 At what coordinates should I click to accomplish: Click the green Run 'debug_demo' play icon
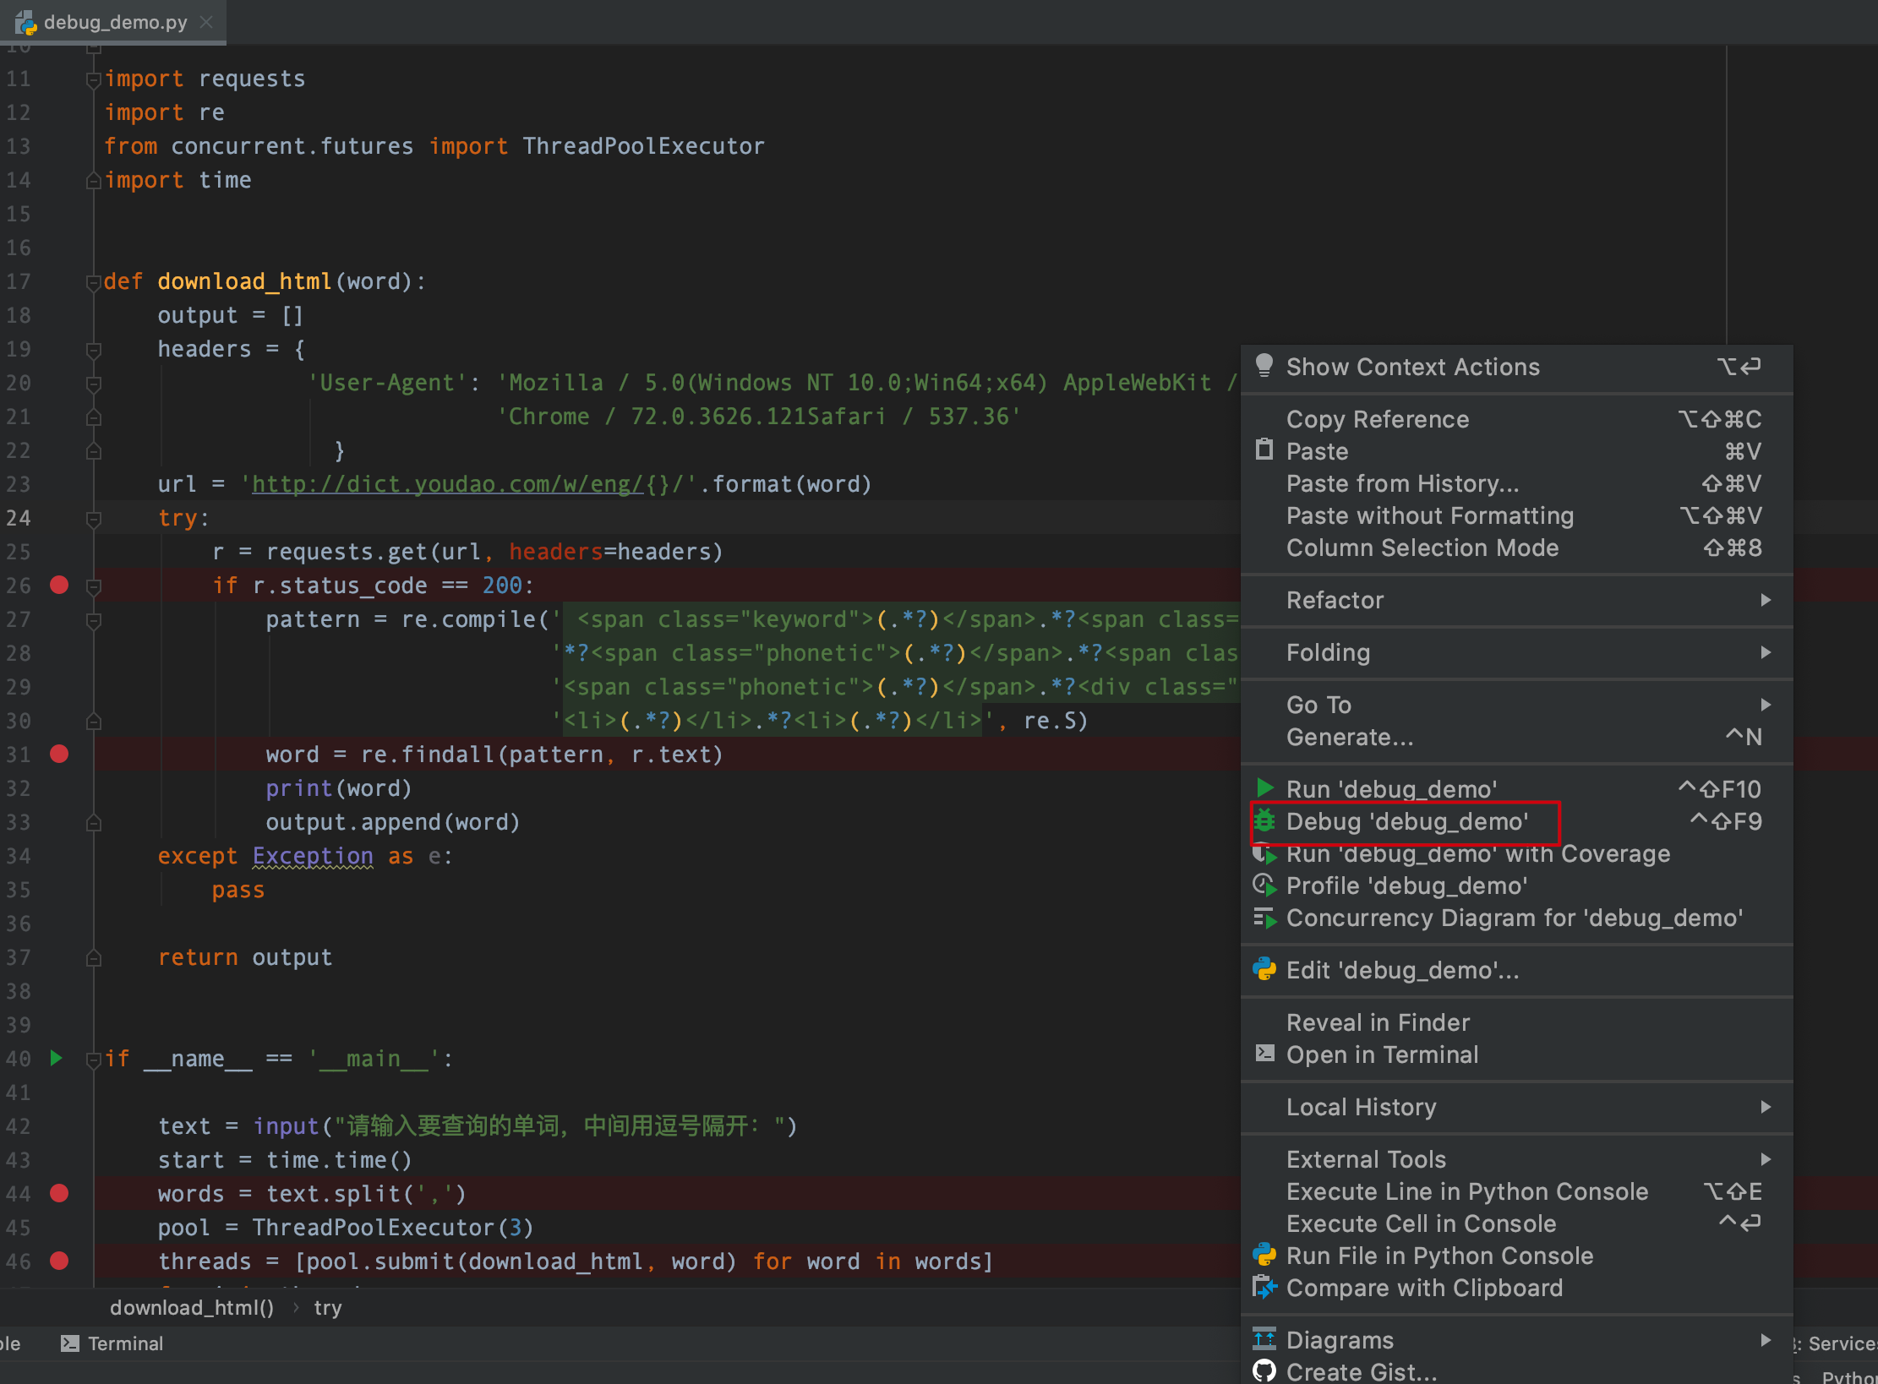[x=1264, y=788]
